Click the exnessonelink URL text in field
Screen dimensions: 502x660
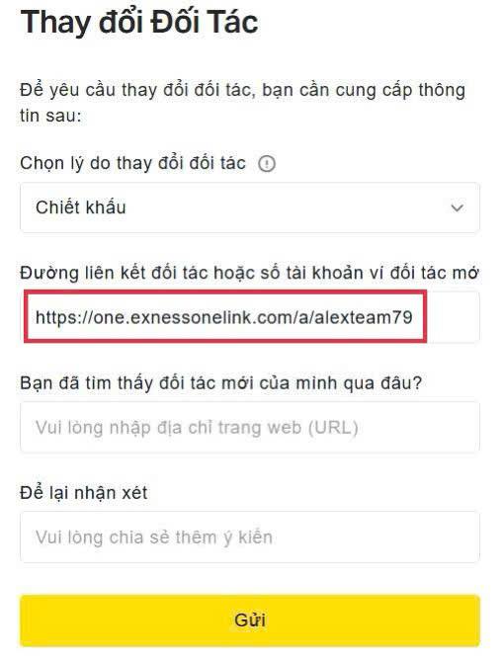[223, 317]
